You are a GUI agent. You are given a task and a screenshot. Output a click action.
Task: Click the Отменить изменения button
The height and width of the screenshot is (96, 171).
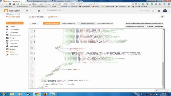click(155, 26)
